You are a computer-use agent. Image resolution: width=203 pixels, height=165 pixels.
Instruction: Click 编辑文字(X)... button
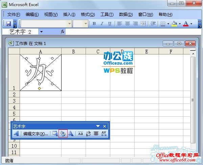[36, 134]
